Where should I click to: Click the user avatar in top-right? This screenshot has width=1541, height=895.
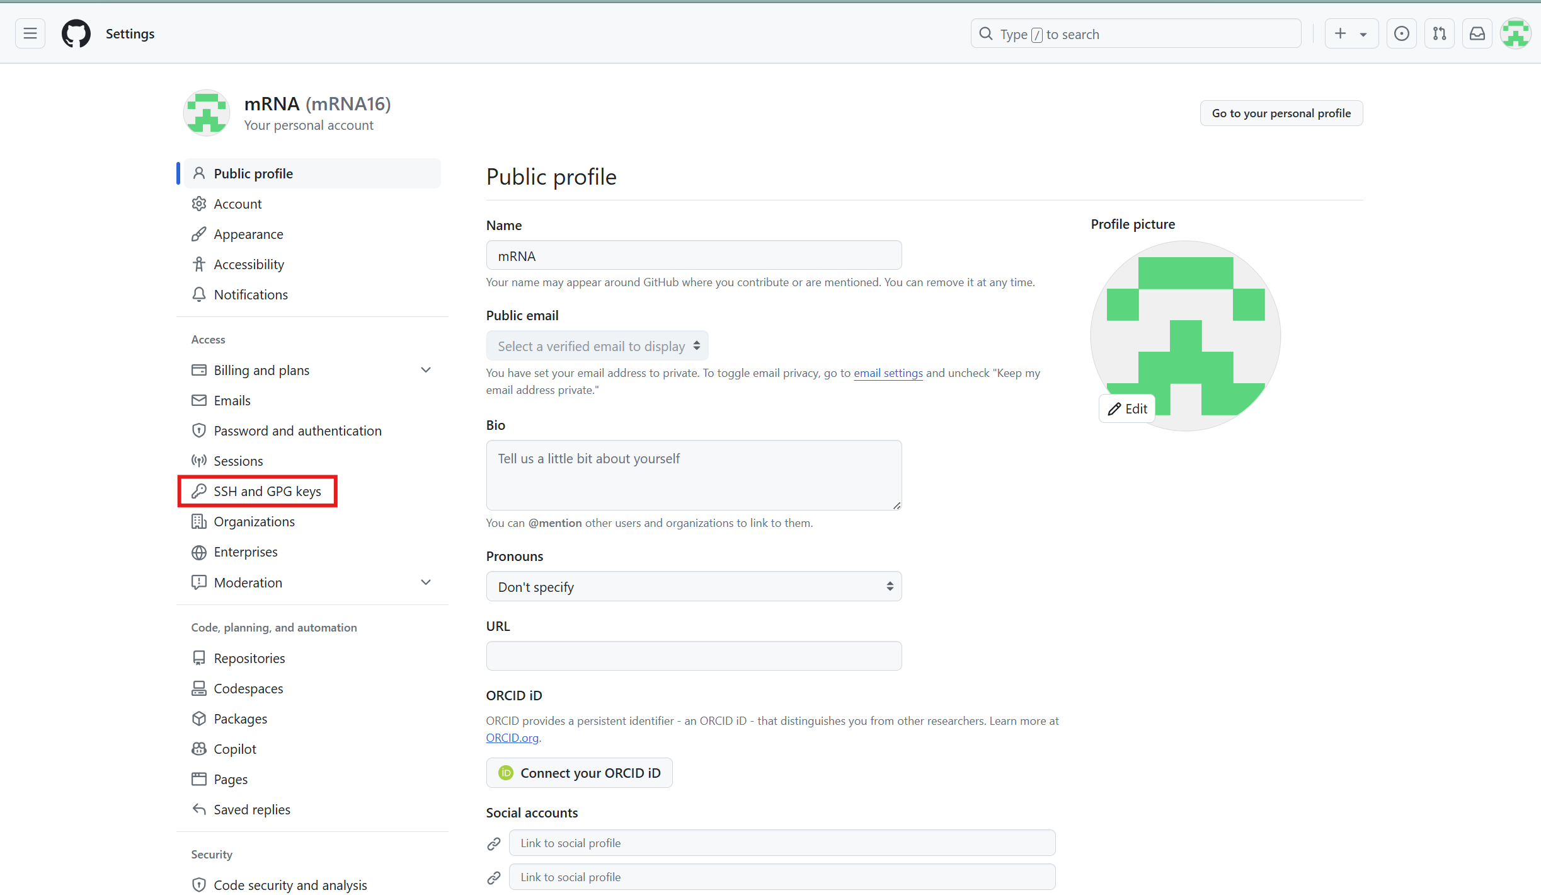[x=1515, y=33]
